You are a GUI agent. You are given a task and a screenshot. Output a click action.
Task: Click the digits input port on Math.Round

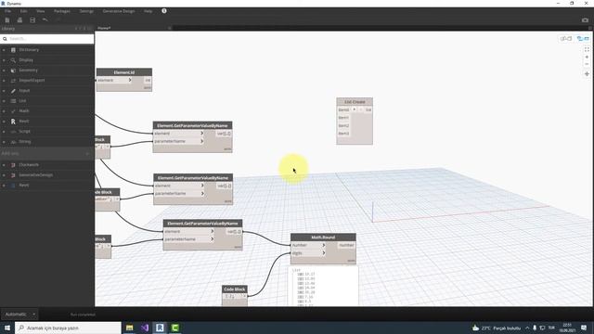pos(308,253)
